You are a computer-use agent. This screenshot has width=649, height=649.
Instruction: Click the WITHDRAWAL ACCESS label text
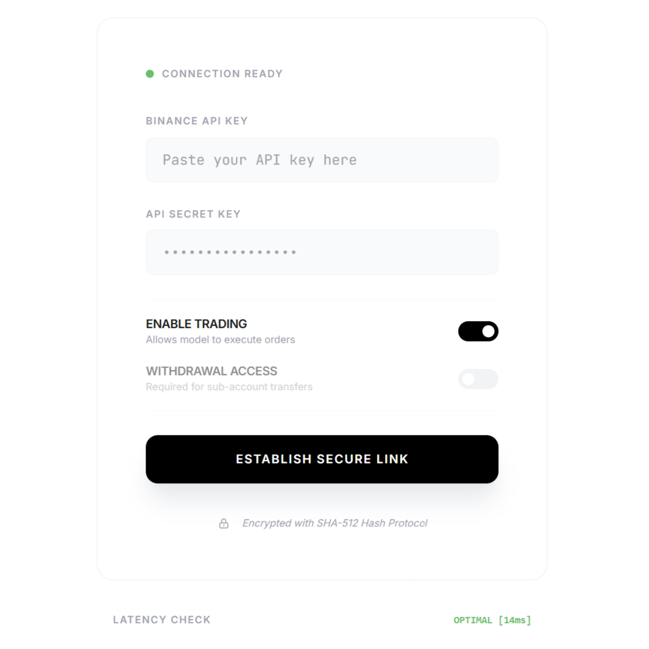click(211, 371)
